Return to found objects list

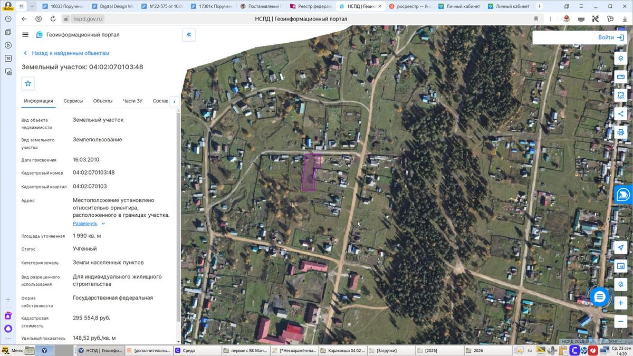coord(66,53)
